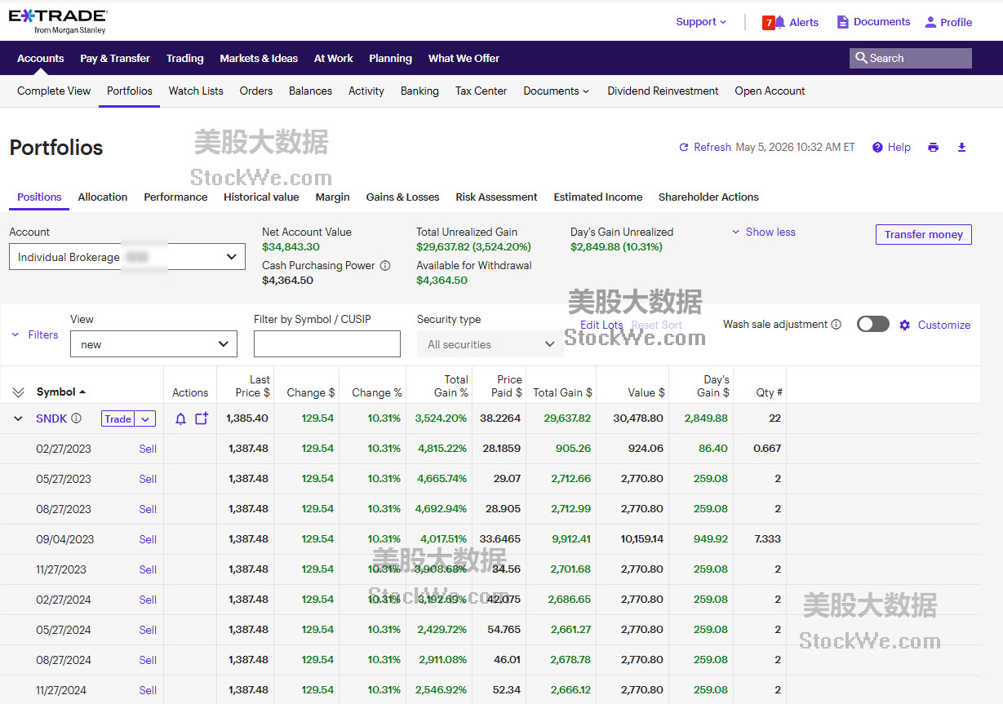Open the Markets & Ideas menu

[x=259, y=59]
